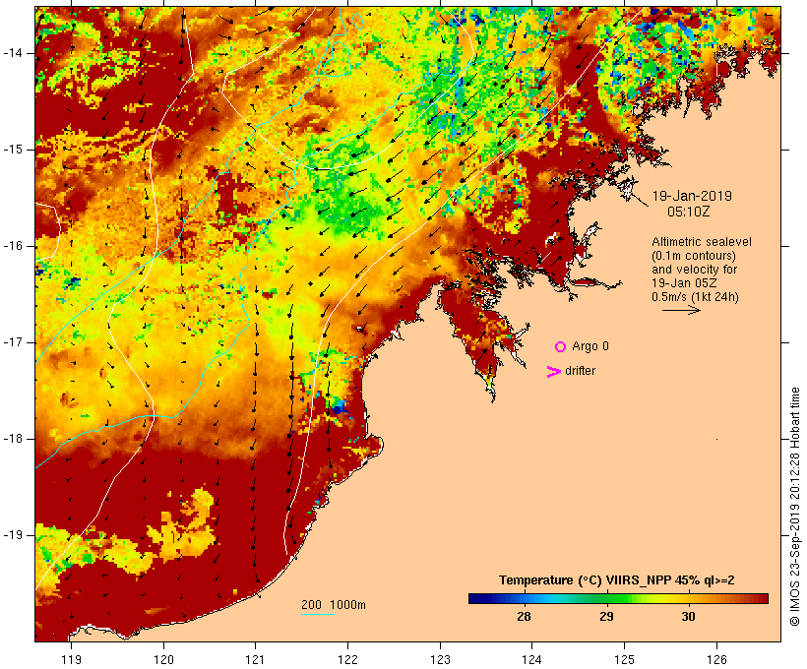
Task: Click the 126 longitude axis label
Action: (716, 659)
